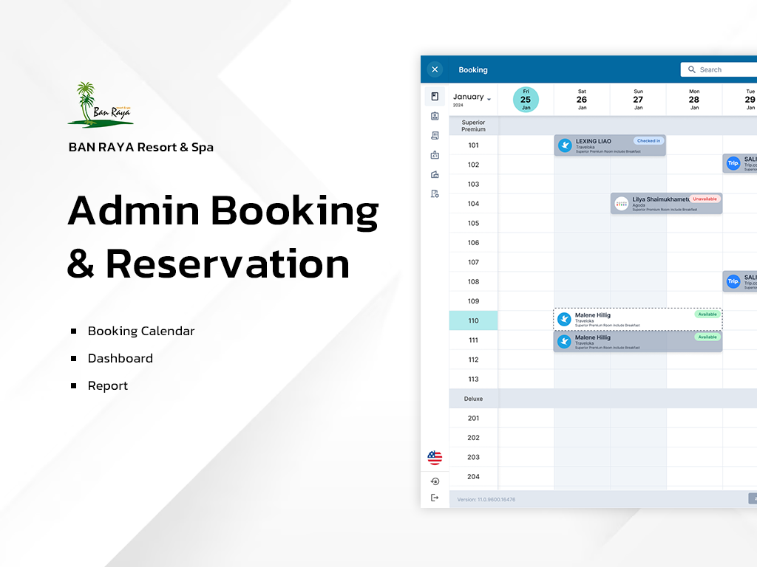Click the Available badge on room 110 booking
The image size is (757, 567).
[x=707, y=315]
